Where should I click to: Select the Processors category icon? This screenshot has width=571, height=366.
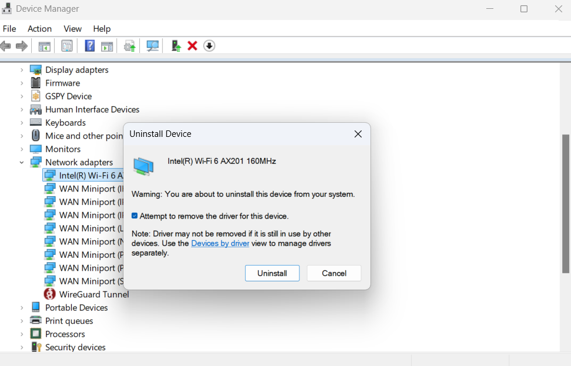tap(36, 334)
